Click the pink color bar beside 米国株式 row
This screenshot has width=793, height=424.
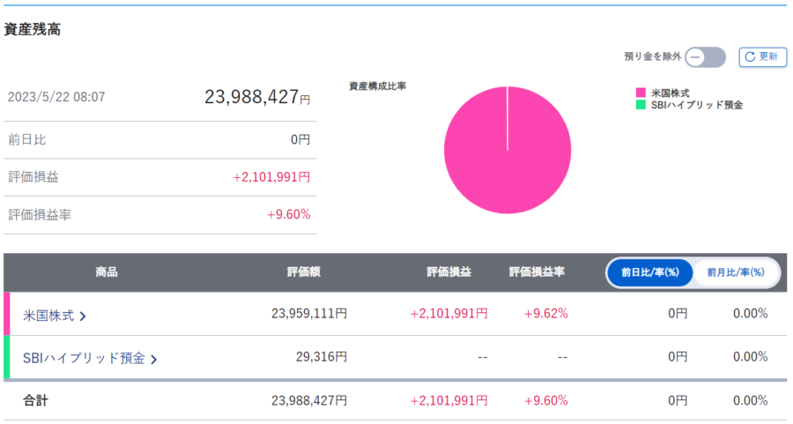pyautogui.click(x=7, y=314)
